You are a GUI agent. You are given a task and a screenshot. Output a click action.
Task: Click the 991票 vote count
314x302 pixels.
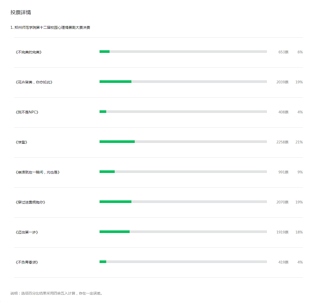click(283, 172)
